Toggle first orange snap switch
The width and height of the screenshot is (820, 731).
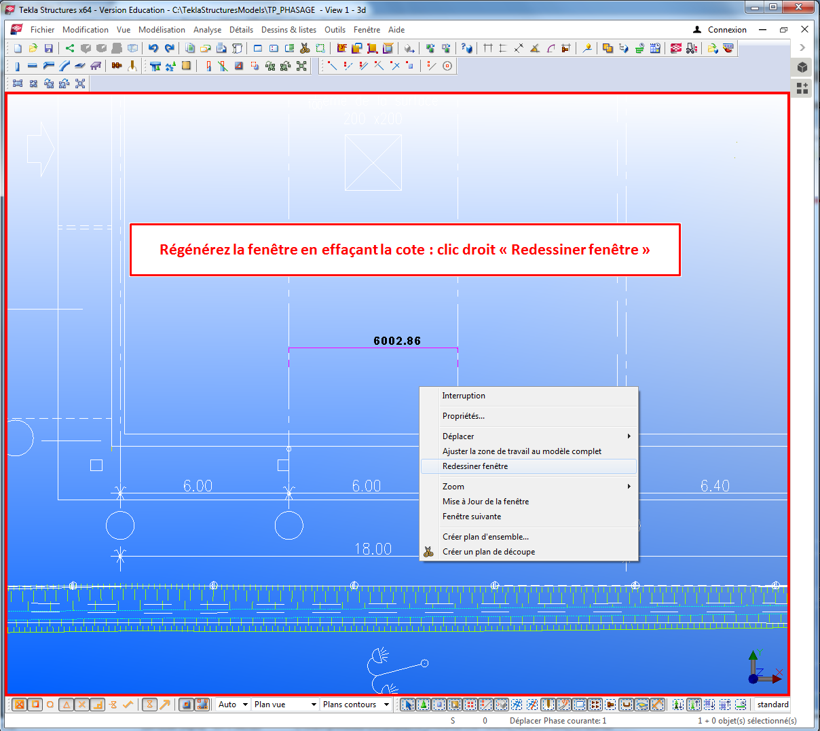[x=19, y=705]
